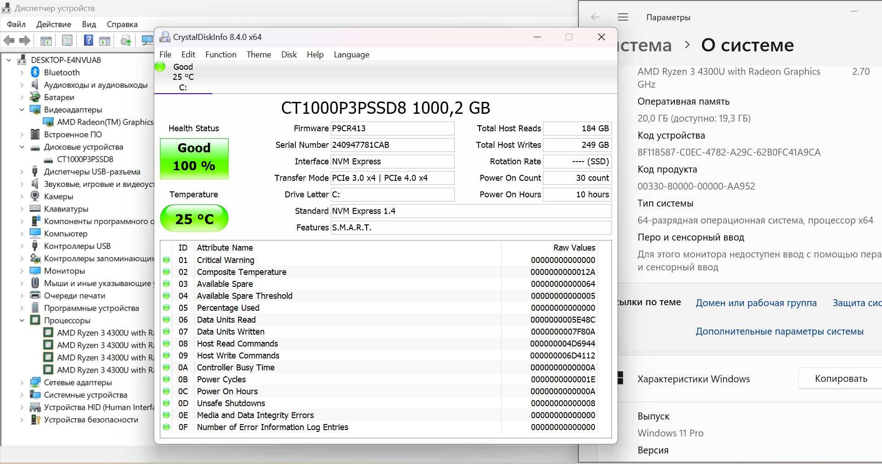Click the Forward arrow in Device Manager toolbar
Viewport: 882px width, 464px height.
pyautogui.click(x=25, y=40)
